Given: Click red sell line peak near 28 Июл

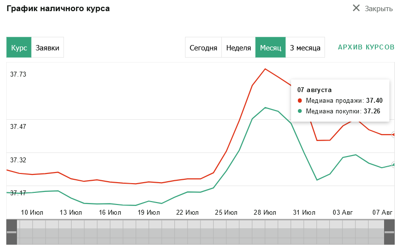Looking at the screenshot, I should point(265,69).
